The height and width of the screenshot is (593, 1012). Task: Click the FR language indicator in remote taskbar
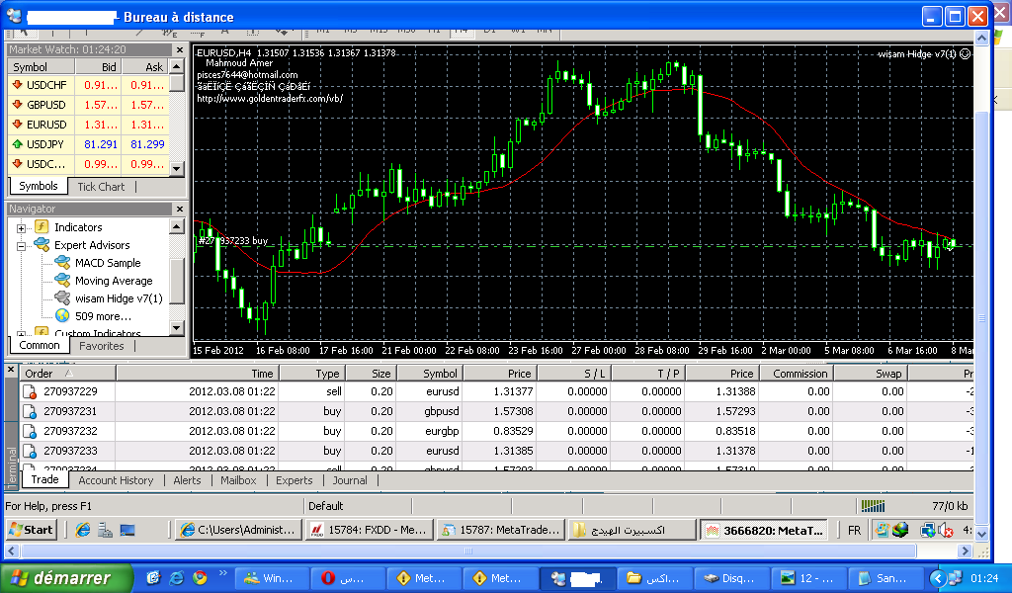point(854,531)
